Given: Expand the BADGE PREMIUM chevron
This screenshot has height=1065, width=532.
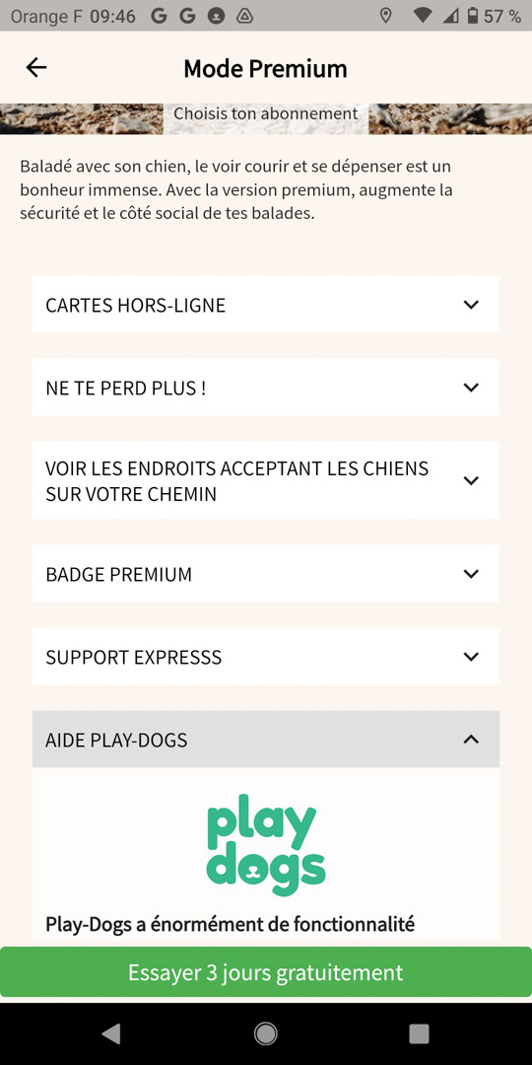Looking at the screenshot, I should point(471,573).
